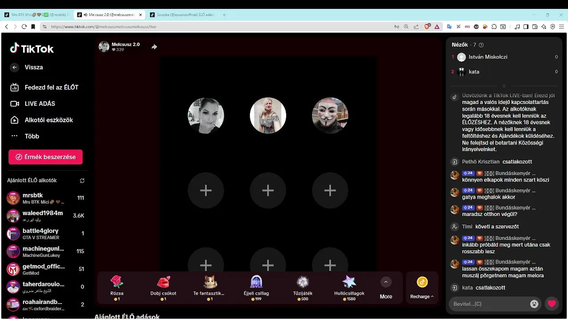The height and width of the screenshot is (320, 568).
Task: Click Érmék beszerzése button
Action: pyautogui.click(x=45, y=157)
